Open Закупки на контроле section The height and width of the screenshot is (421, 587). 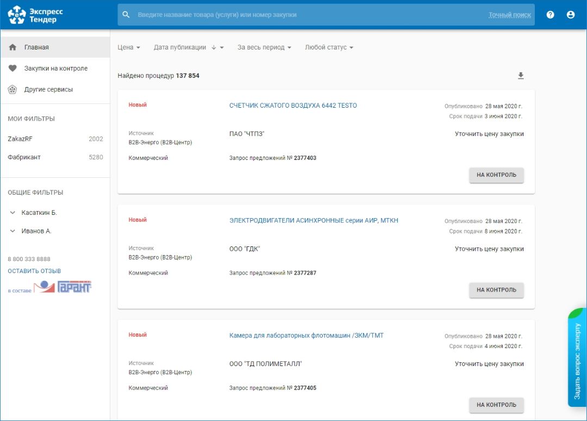55,68
